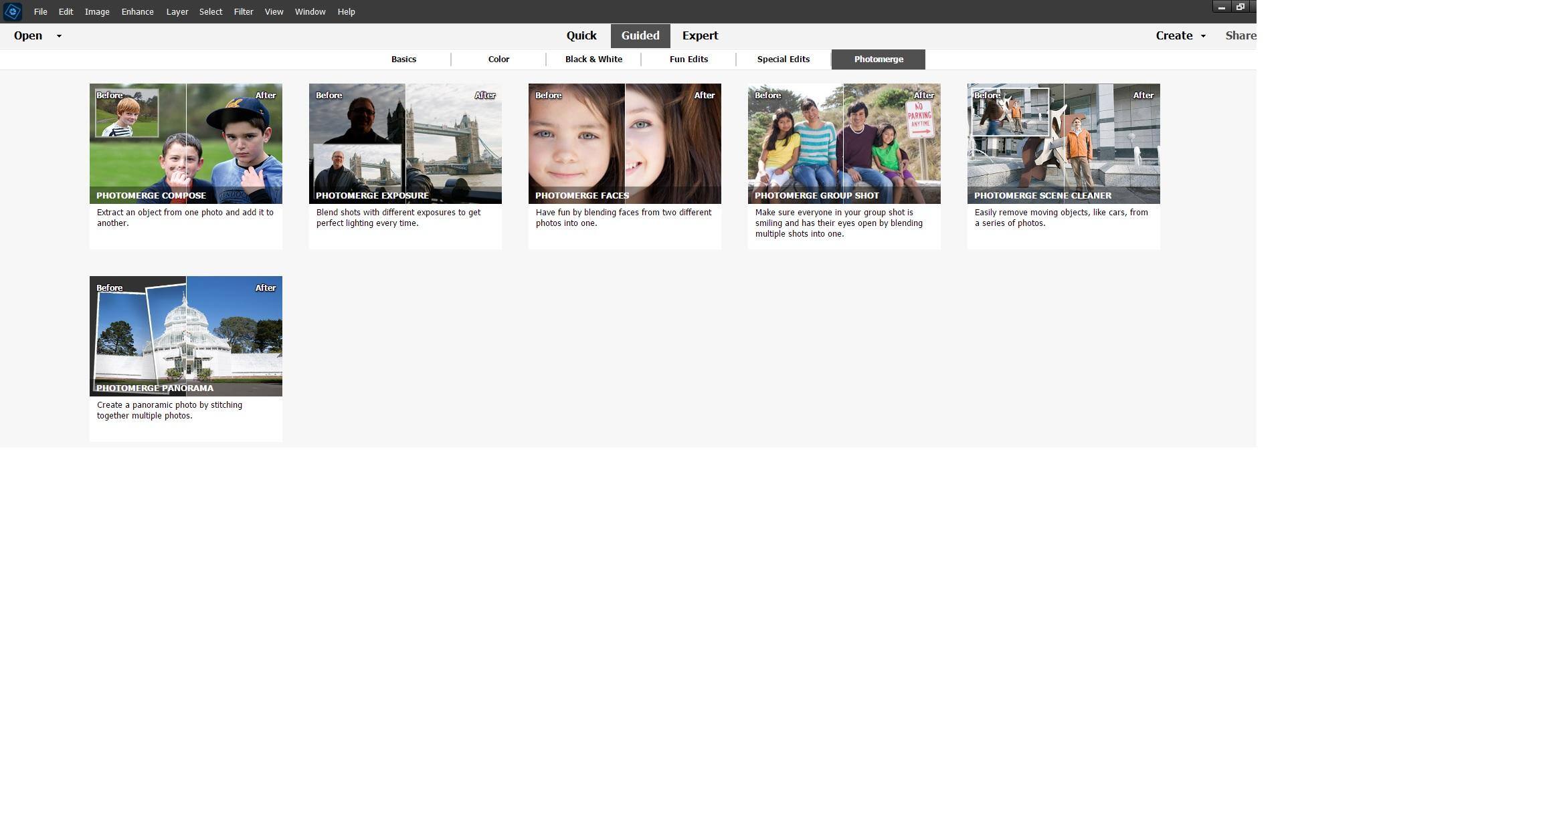Screen dimensions: 1563x829
Task: Click the Photoshop Elements app logo icon
Action: (x=12, y=11)
